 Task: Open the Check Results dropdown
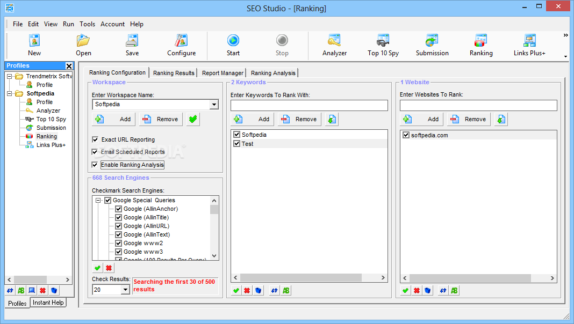click(125, 290)
